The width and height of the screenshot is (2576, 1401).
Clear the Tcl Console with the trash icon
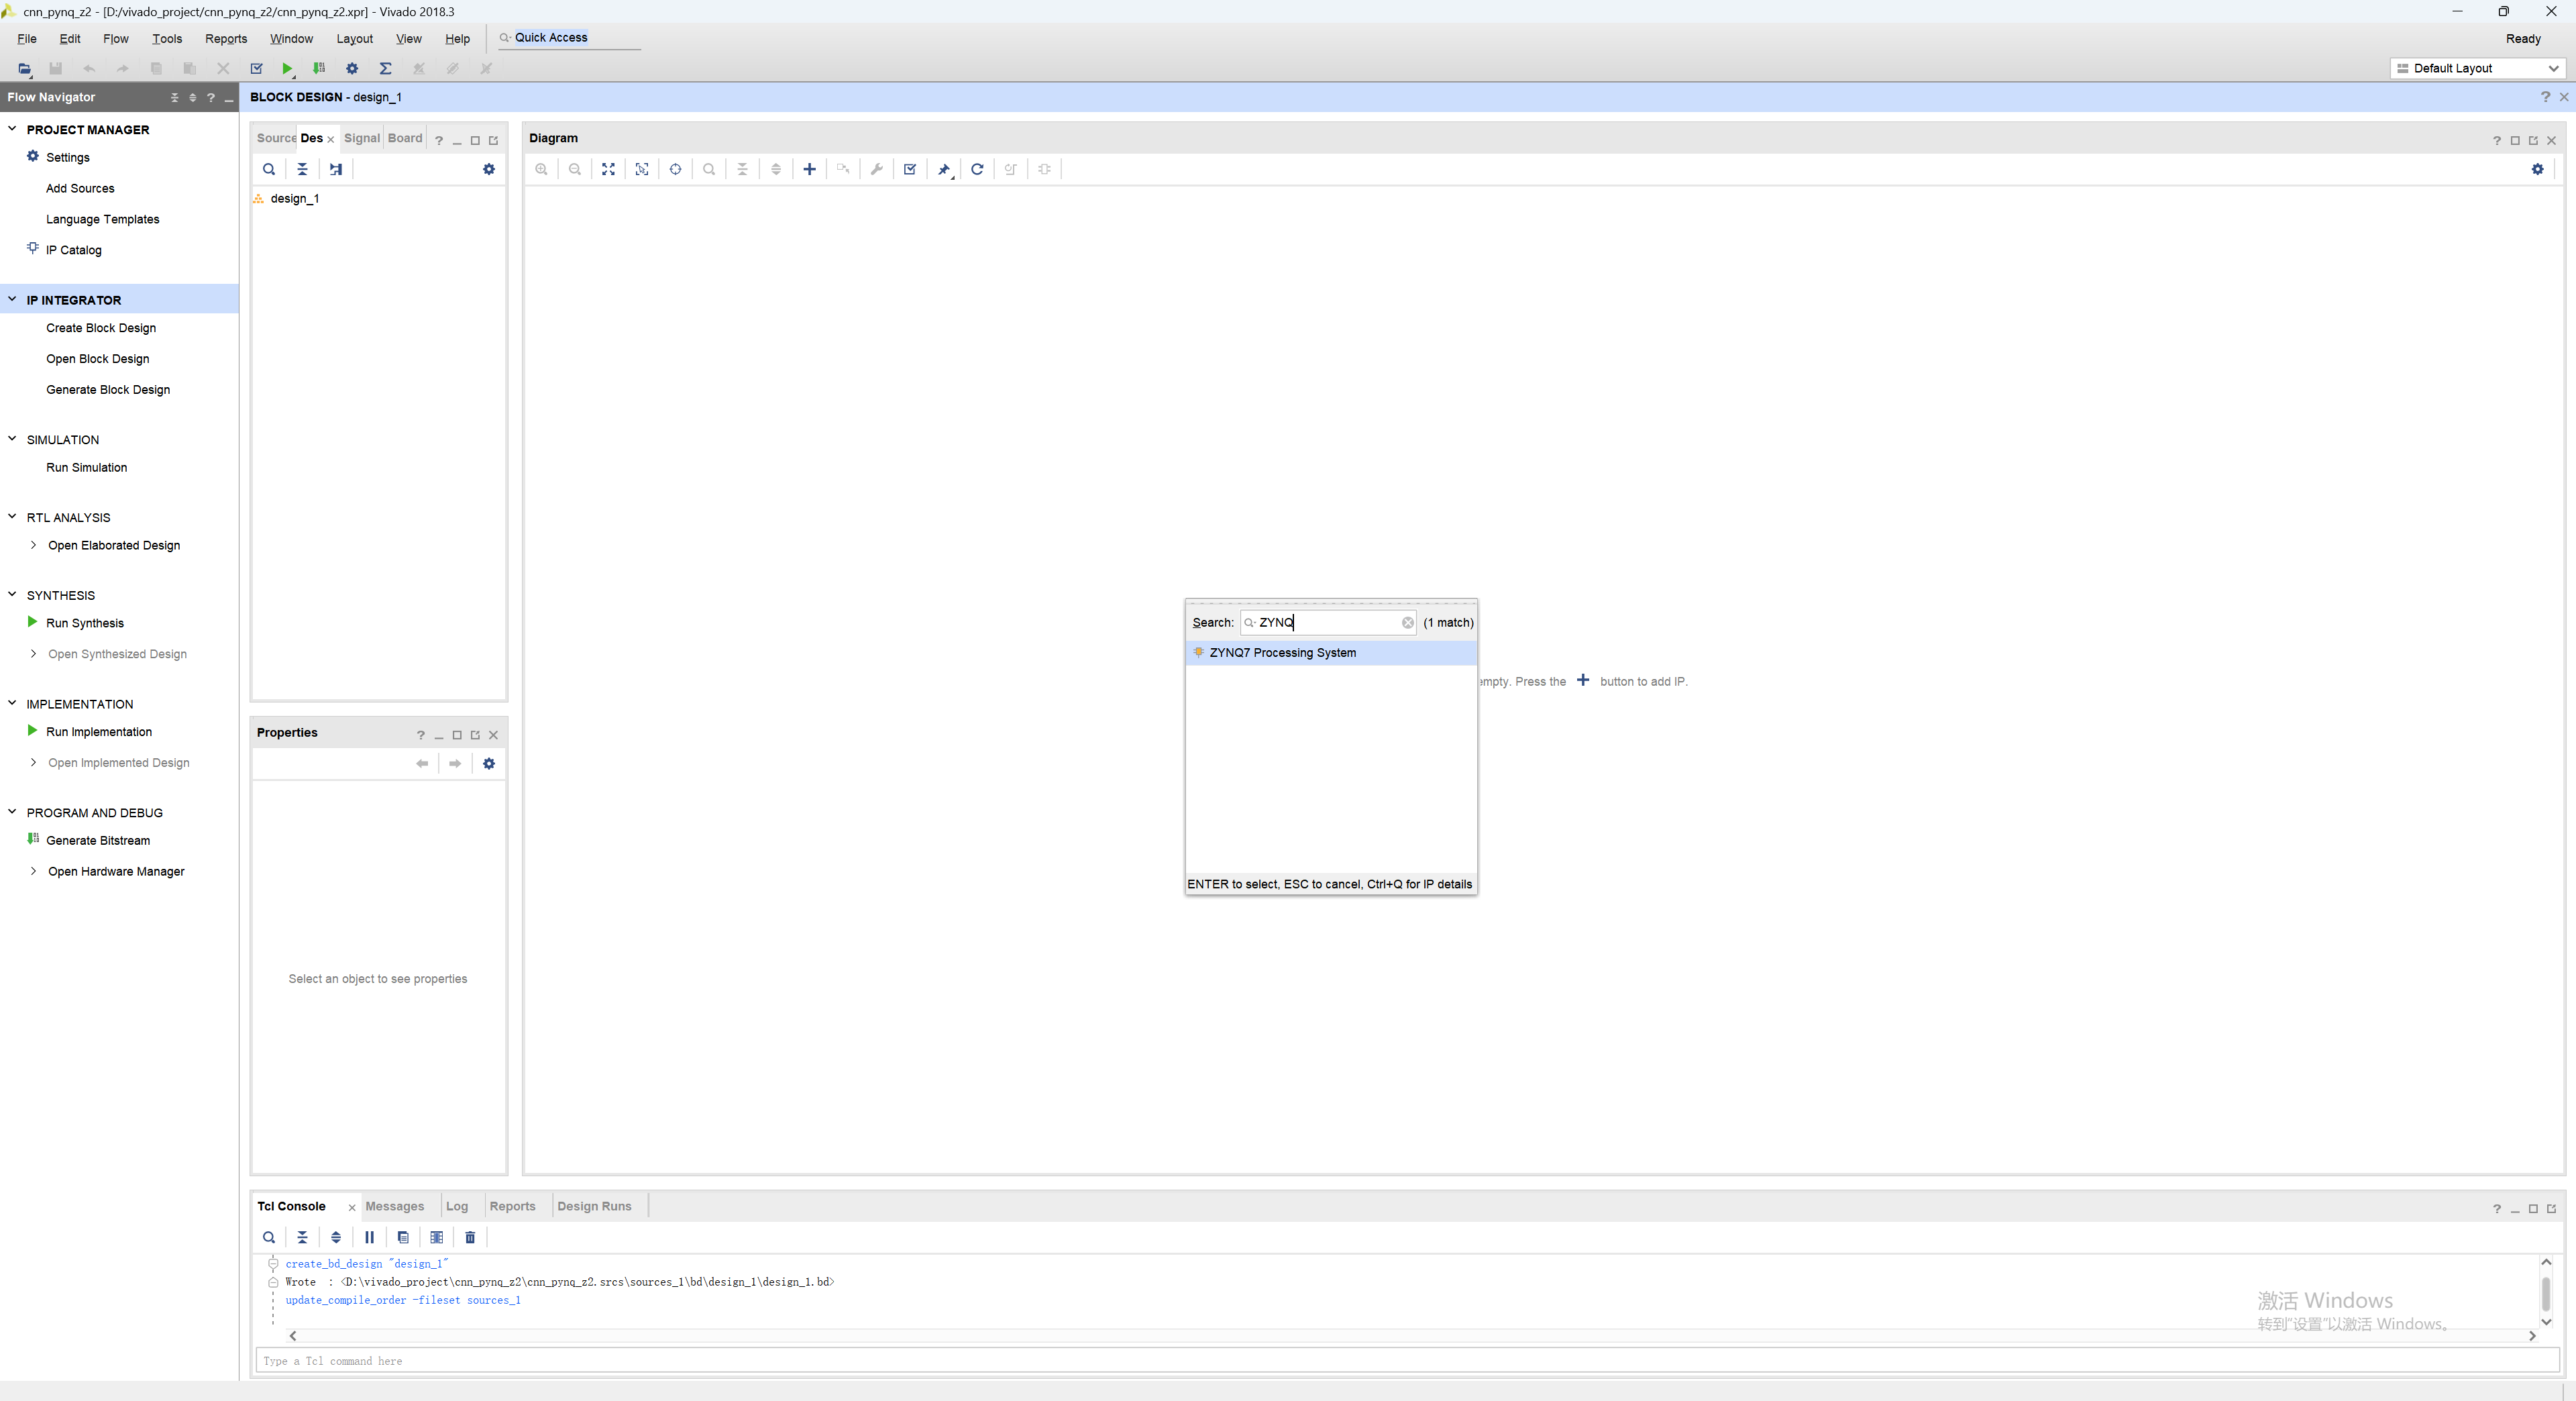point(470,1237)
